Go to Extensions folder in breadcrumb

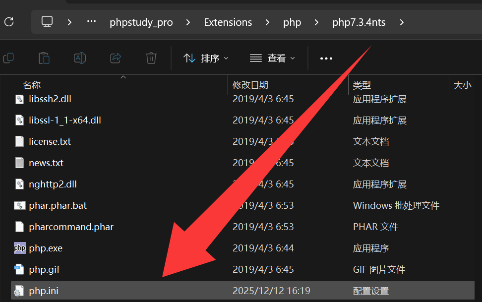click(x=228, y=22)
